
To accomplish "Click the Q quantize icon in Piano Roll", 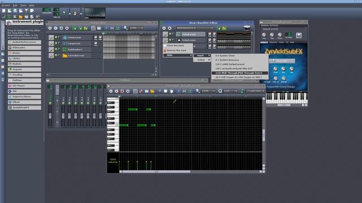I will 220,91.
